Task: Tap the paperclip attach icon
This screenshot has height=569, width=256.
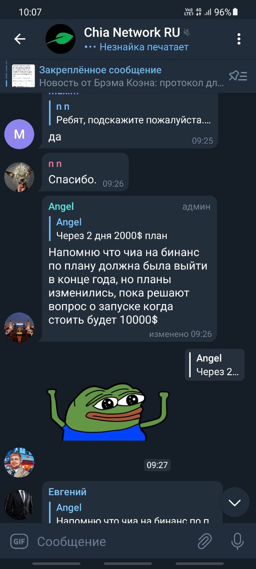Action: [x=204, y=541]
